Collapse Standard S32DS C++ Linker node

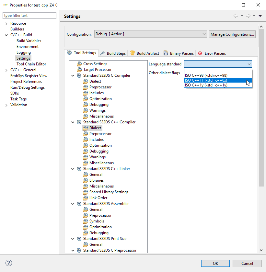coord(73,169)
